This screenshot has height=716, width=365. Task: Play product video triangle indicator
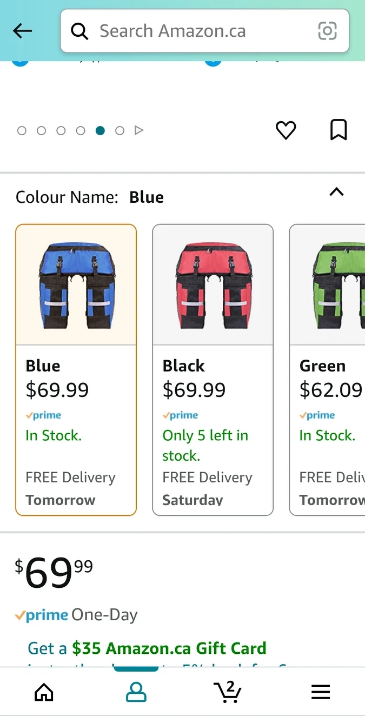[x=139, y=130]
